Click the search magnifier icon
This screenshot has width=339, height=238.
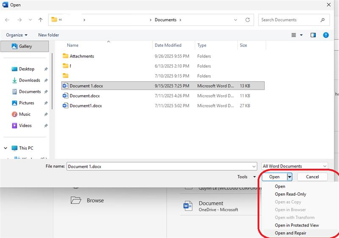tap(322, 20)
